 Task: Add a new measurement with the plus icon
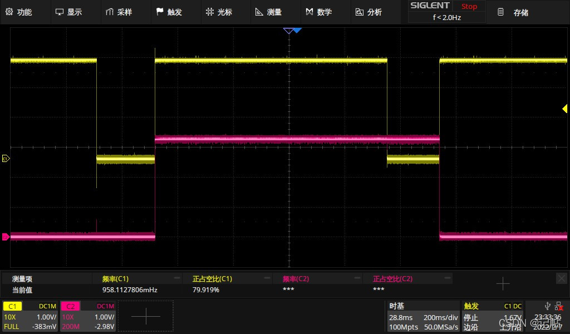[x=503, y=283]
